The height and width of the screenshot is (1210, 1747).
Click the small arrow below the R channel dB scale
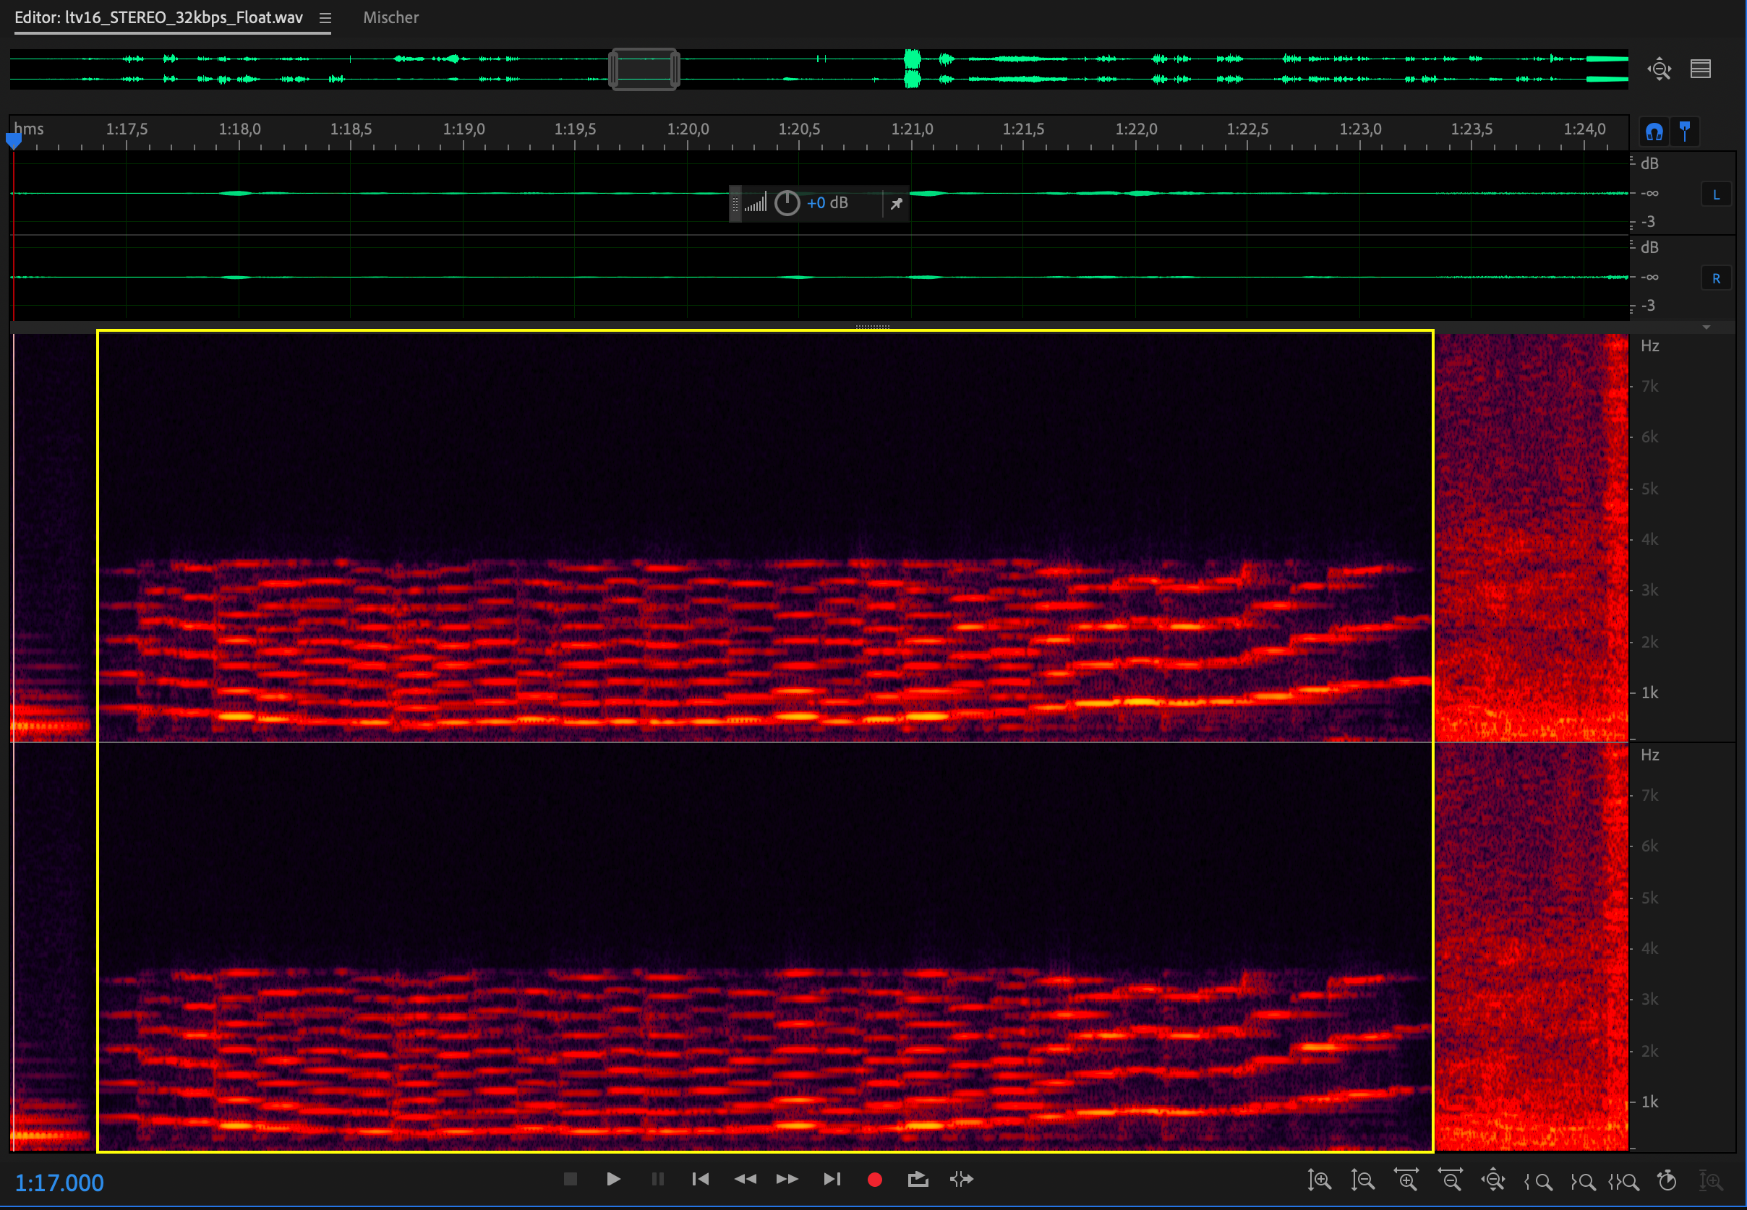point(1706,327)
